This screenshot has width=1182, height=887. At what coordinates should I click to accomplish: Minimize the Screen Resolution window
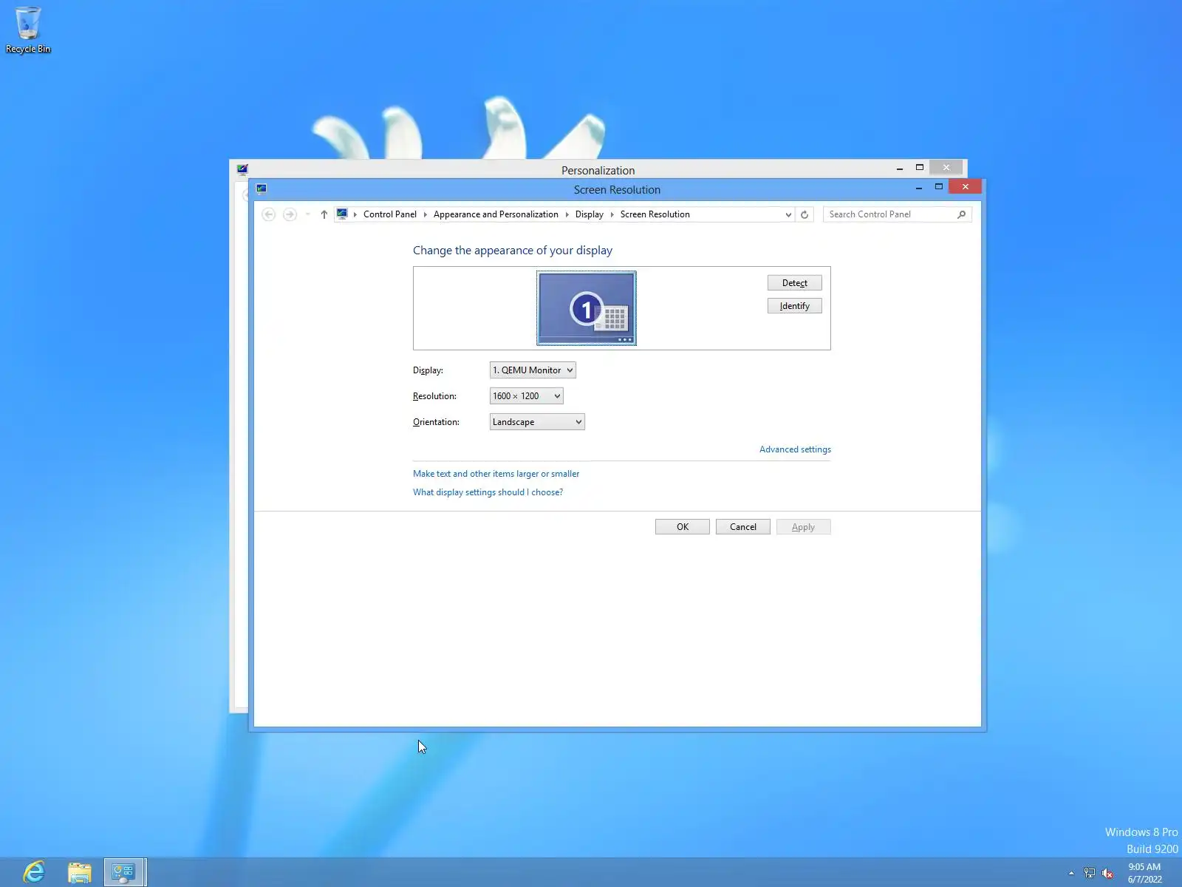pyautogui.click(x=919, y=188)
